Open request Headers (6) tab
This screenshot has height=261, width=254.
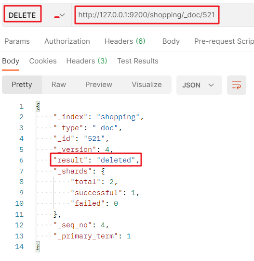coord(125,41)
